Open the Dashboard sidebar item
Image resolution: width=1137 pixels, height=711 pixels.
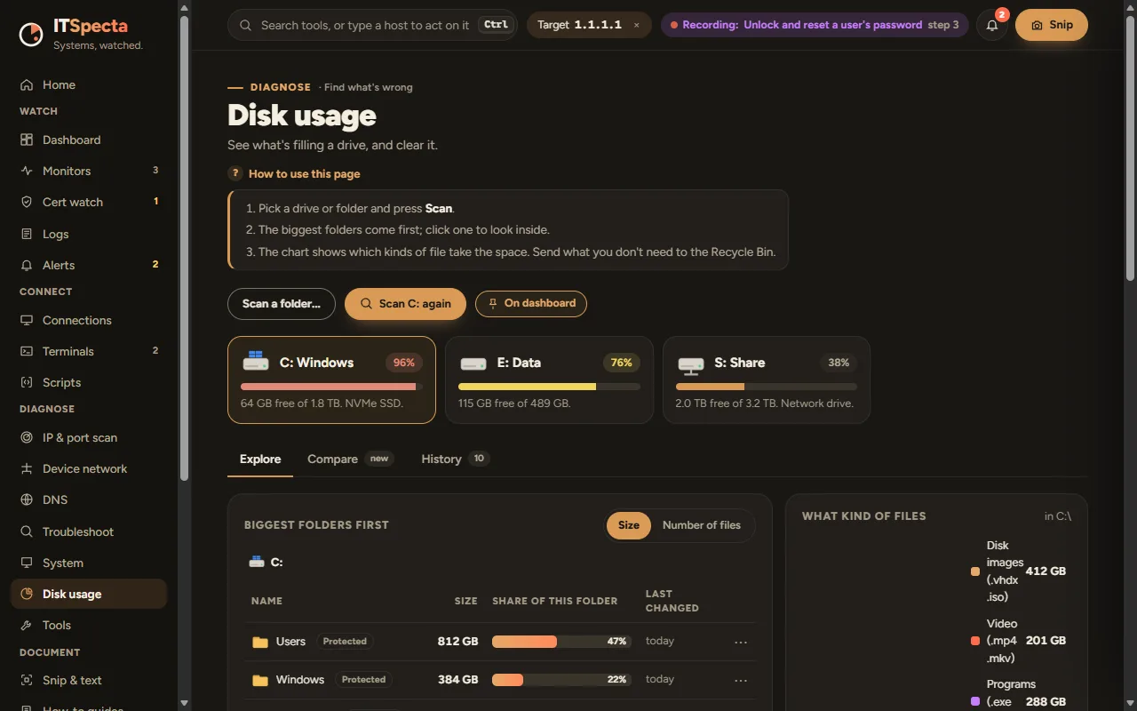89,140
